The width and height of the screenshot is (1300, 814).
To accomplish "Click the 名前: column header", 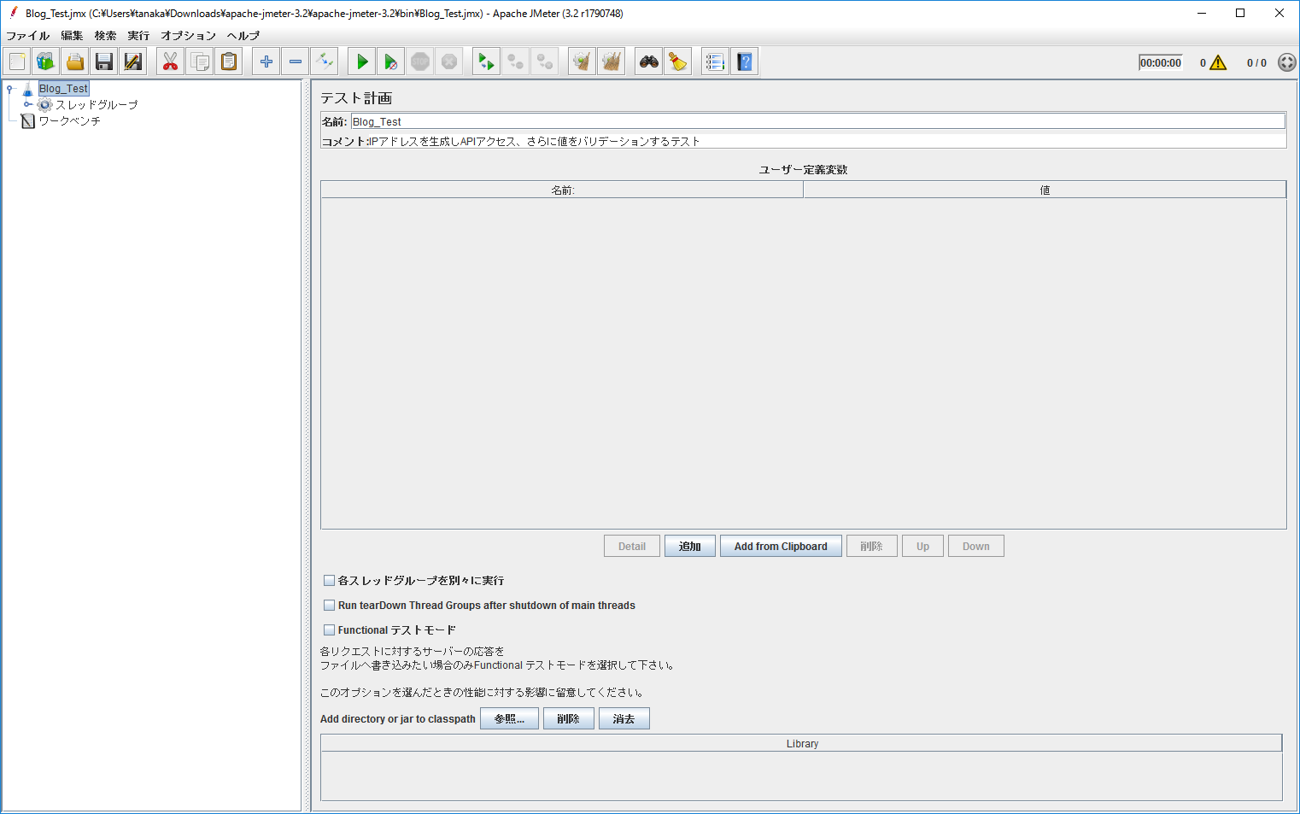I will pyautogui.click(x=562, y=190).
